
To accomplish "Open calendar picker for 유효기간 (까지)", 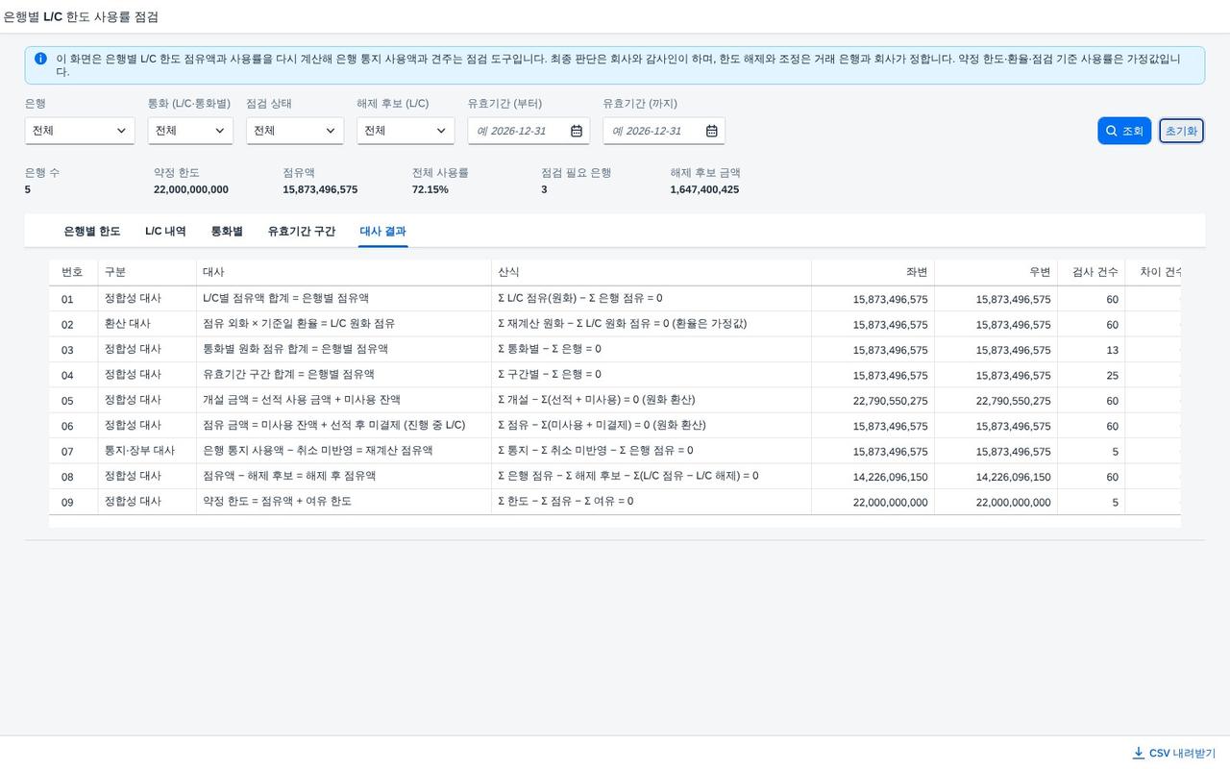I will click(712, 131).
